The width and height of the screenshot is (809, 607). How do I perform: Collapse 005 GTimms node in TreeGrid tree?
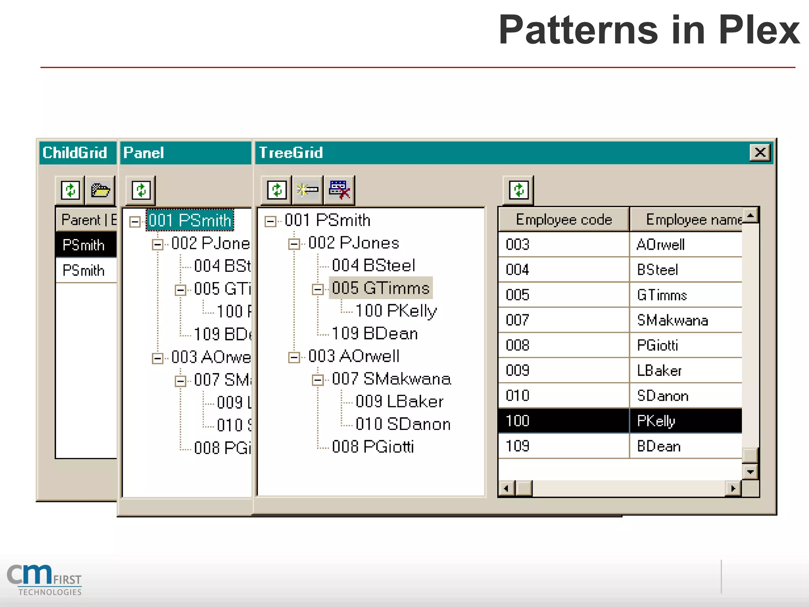(318, 289)
